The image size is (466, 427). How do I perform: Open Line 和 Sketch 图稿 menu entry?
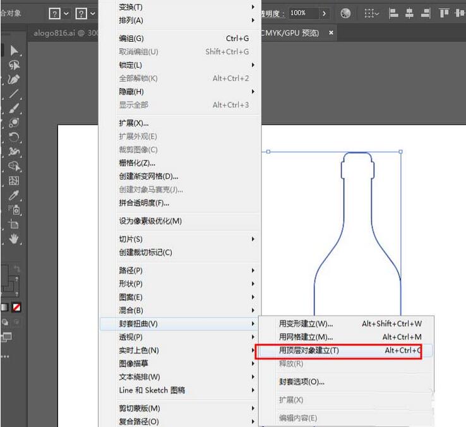coord(180,390)
